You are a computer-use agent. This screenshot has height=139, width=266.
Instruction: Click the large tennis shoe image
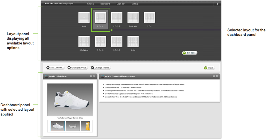coord(70,100)
